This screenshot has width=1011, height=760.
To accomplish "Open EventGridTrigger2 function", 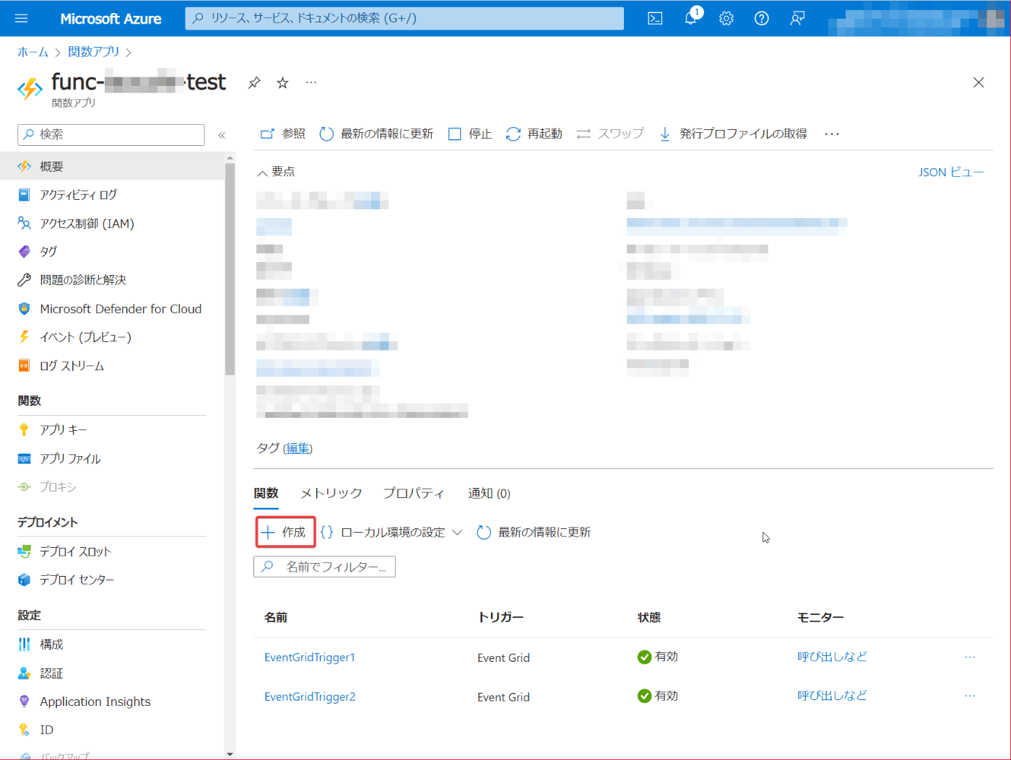I will pyautogui.click(x=310, y=696).
